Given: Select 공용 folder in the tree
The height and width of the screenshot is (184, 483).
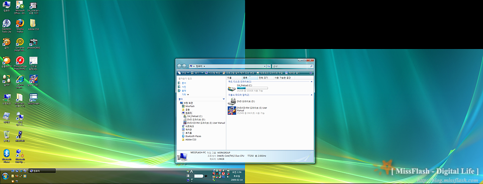Looking at the screenshot, I should click(x=186, y=109).
